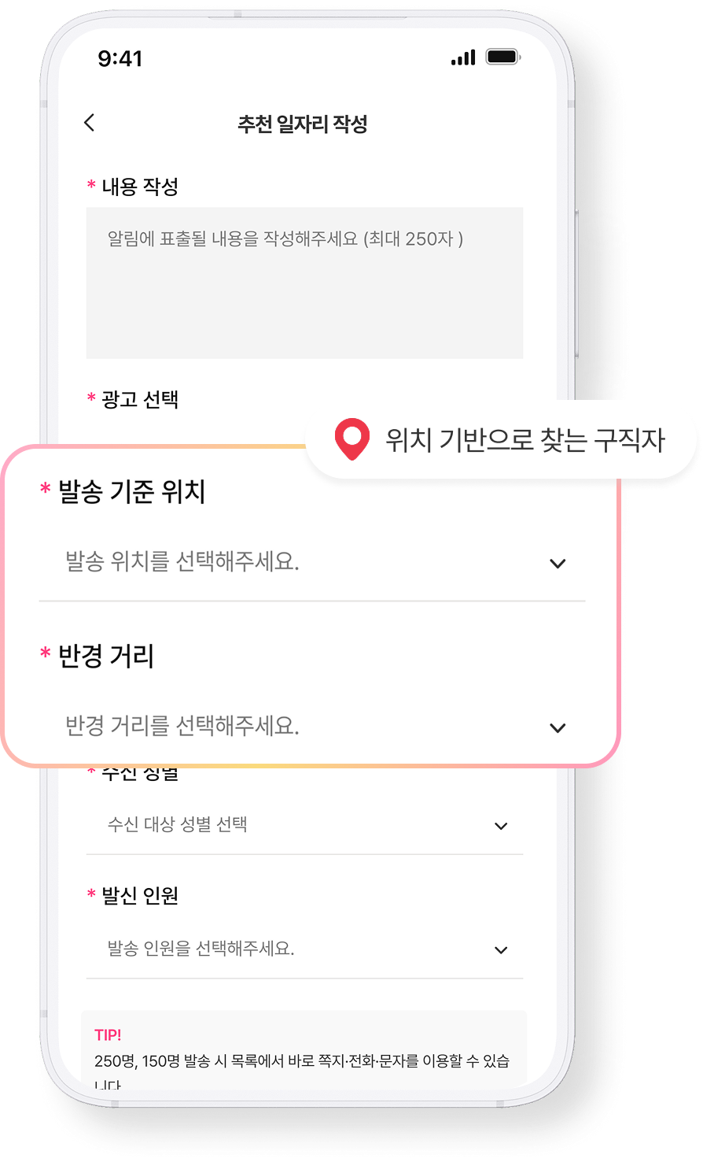Viewport: 703px width, 1162px height.
Task: Click the 위치 기반으로 찾는 구직자 badge
Action: [x=500, y=439]
